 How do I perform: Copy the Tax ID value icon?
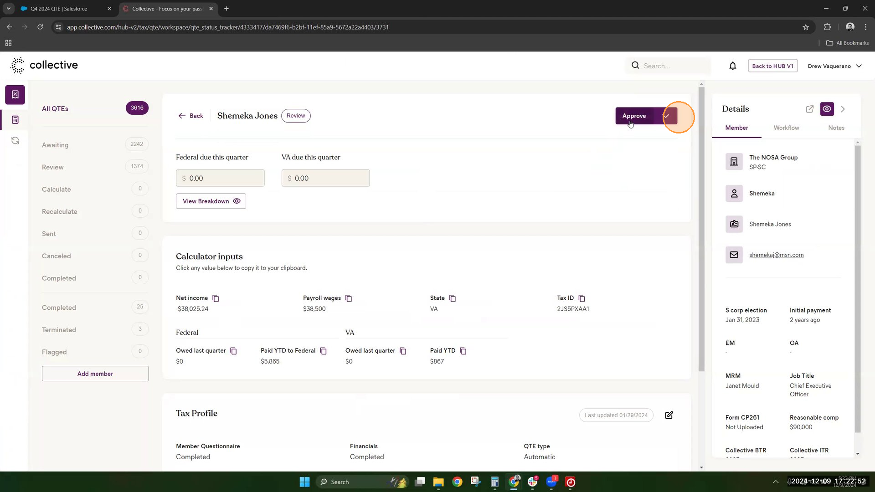click(x=582, y=298)
